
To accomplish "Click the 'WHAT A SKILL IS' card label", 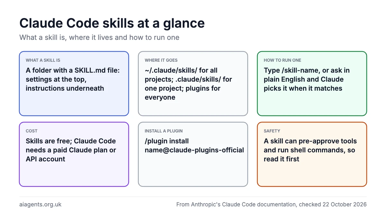I will (x=43, y=60).
